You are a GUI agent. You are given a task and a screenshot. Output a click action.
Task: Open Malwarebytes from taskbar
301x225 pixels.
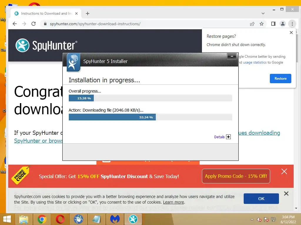point(115,219)
